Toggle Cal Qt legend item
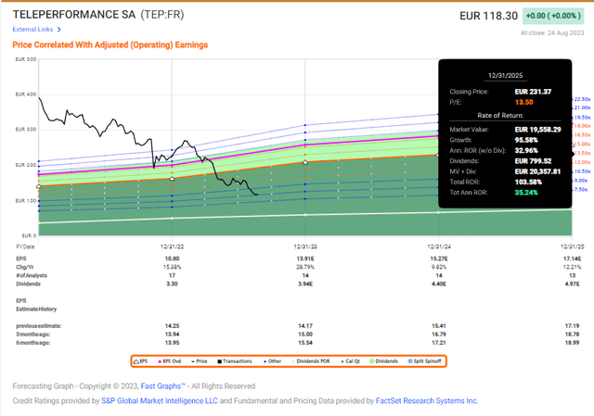The width and height of the screenshot is (594, 416). (351, 361)
